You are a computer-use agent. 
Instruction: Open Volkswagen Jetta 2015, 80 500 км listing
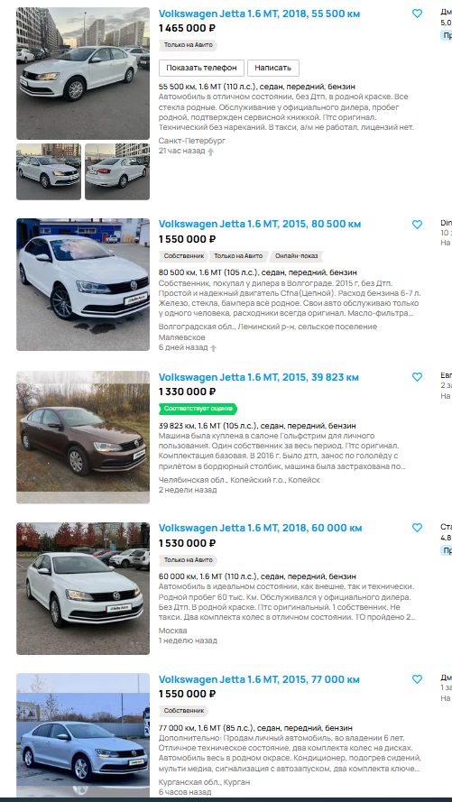tap(260, 224)
